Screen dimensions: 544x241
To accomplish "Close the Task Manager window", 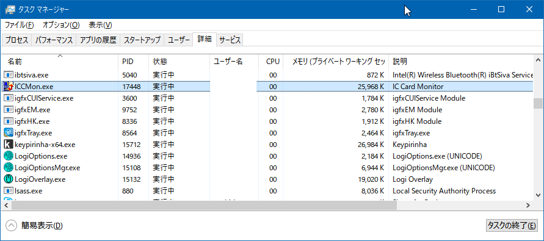I will click(x=529, y=10).
